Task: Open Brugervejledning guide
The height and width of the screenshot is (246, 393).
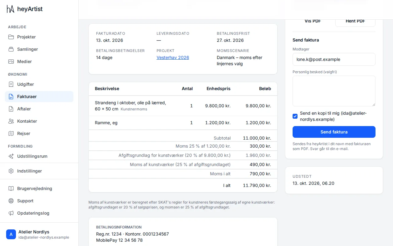Action: [39, 188]
